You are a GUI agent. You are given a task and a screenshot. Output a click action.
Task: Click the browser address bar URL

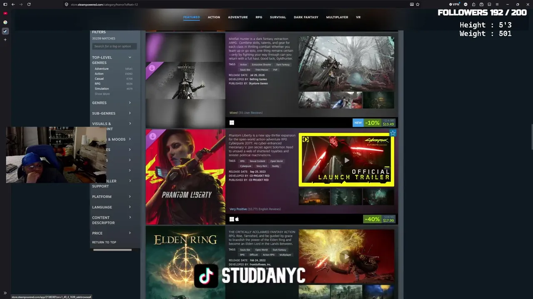coord(104,4)
